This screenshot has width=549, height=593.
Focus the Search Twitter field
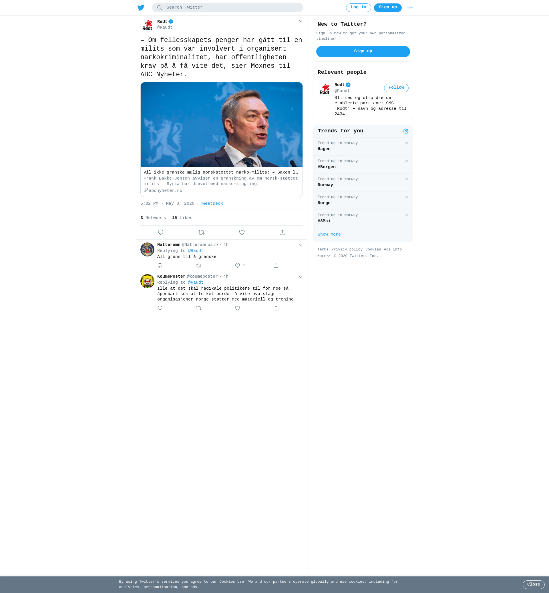click(227, 7)
